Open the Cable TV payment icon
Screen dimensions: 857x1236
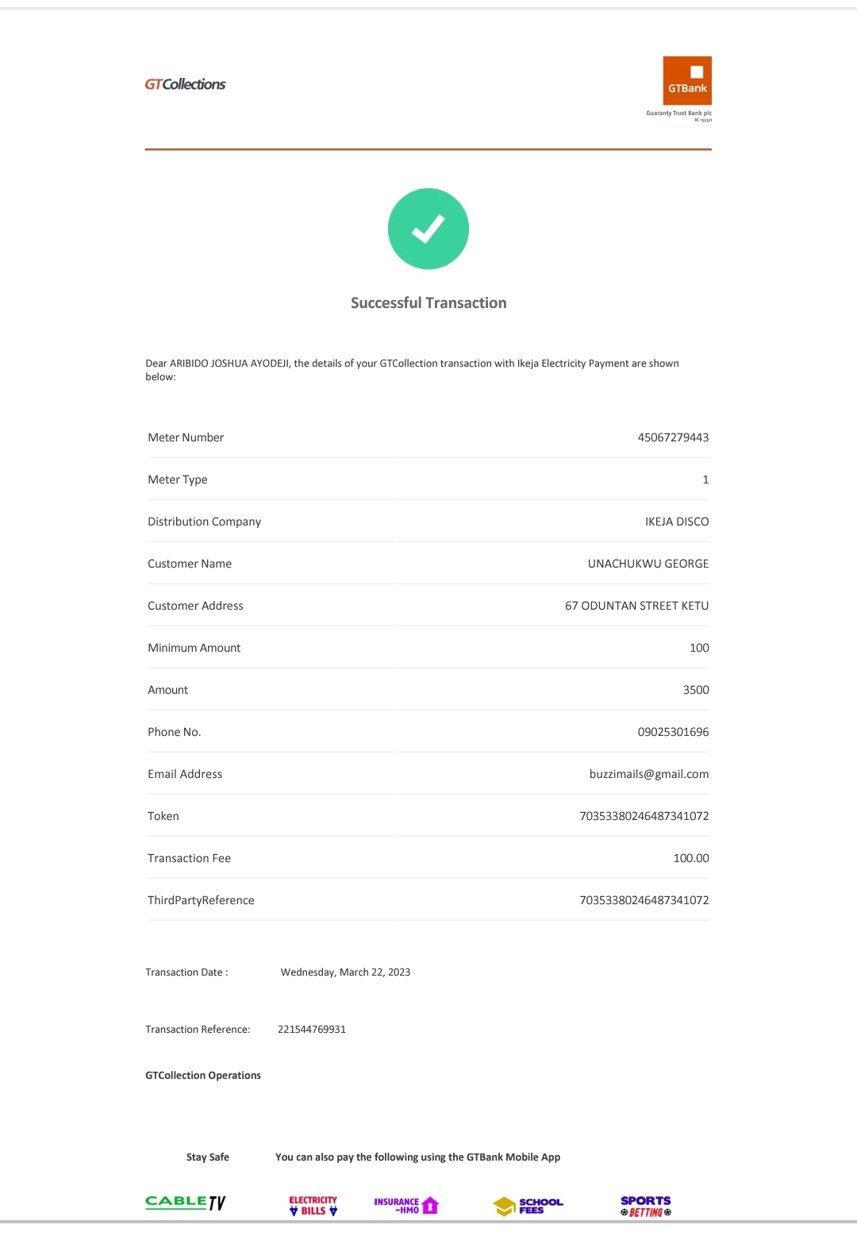[186, 1203]
